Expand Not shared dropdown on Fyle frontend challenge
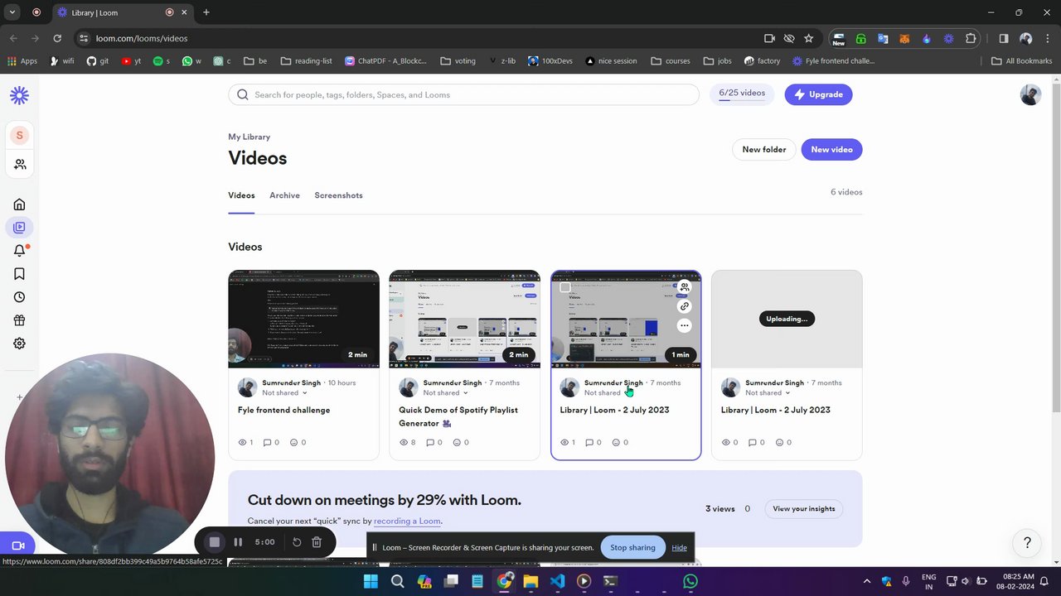The image size is (1061, 596). tap(284, 392)
